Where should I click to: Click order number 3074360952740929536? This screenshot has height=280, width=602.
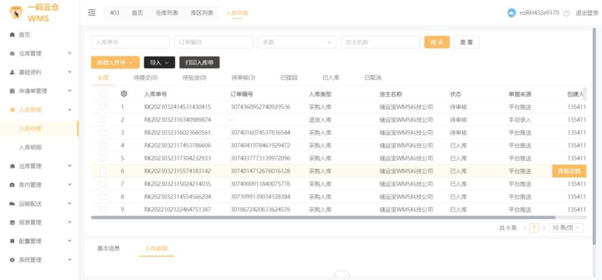coord(260,107)
